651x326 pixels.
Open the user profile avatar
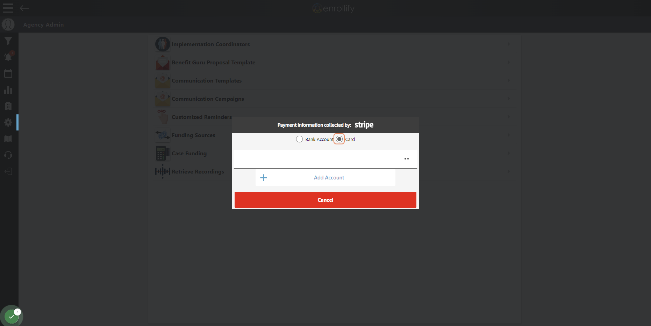8,24
